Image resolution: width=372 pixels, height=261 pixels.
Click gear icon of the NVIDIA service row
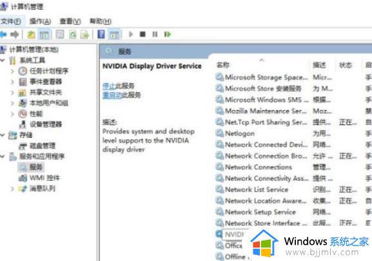pyautogui.click(x=219, y=234)
